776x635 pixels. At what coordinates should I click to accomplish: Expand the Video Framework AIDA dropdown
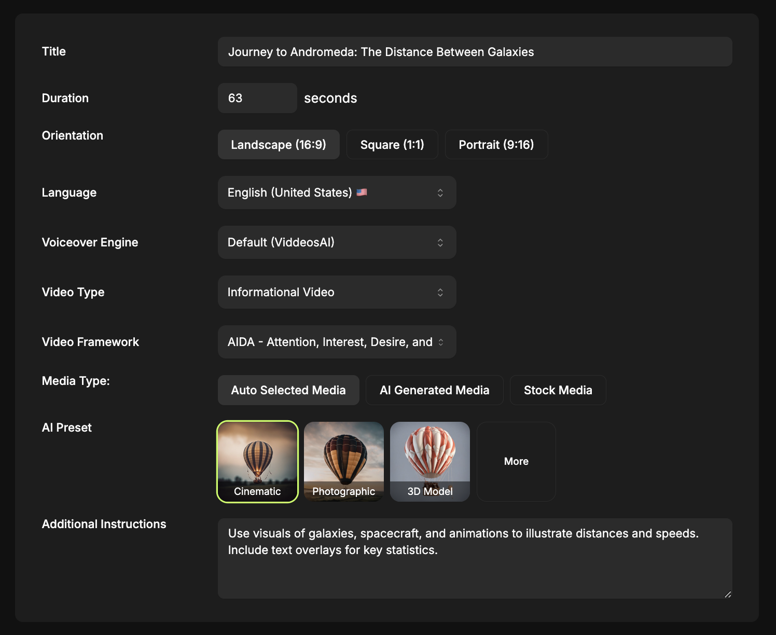tap(337, 342)
